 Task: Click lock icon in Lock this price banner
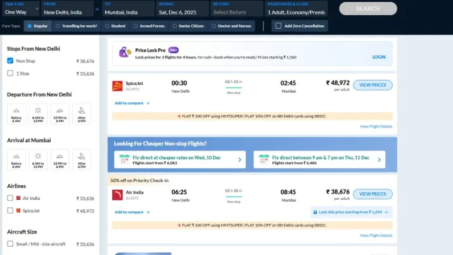pos(315,213)
